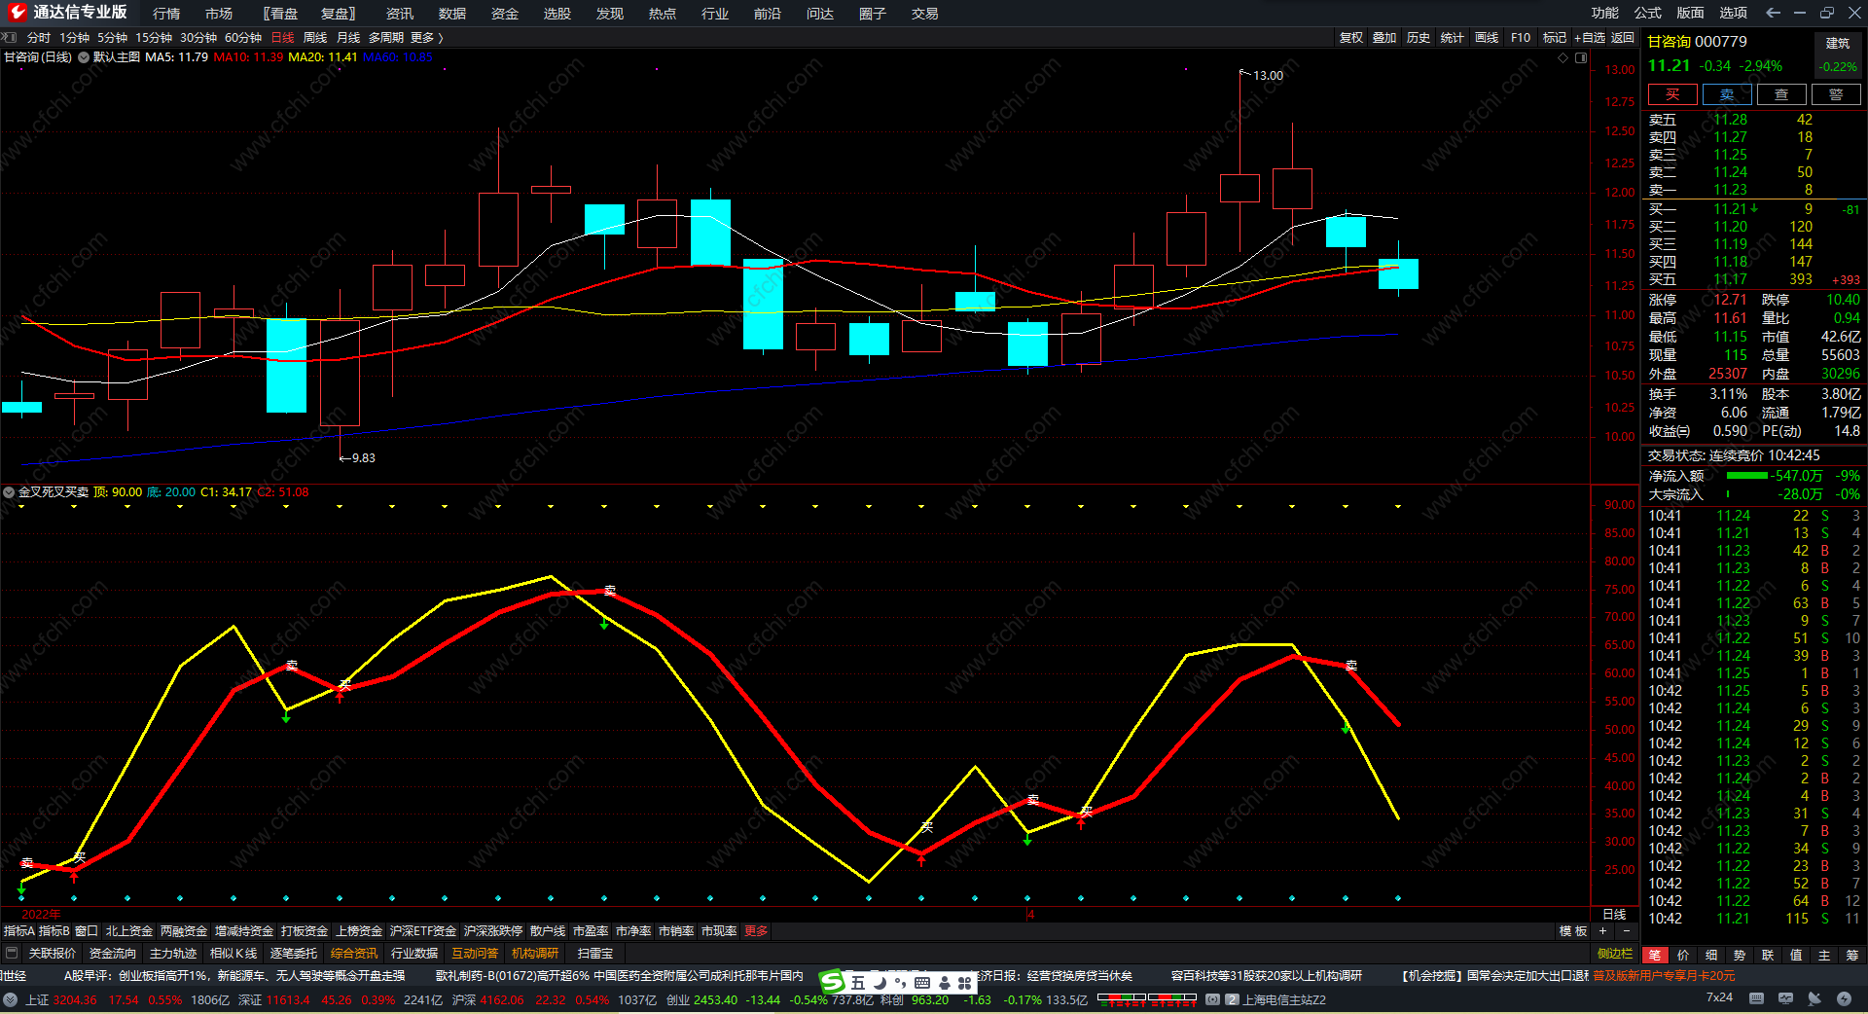This screenshot has width=1868, height=1014.
Task: Click the round arrow icon beside 上证
Action: click(x=10, y=999)
